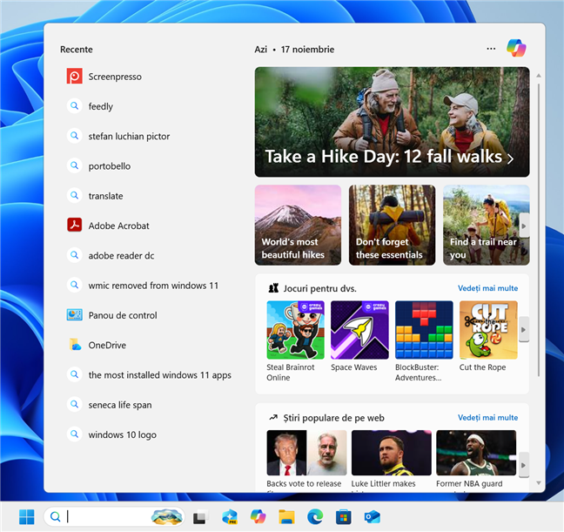Screen dimensions: 564x532
Task: Launch Microsoft Edge from the taskbar
Action: click(315, 517)
